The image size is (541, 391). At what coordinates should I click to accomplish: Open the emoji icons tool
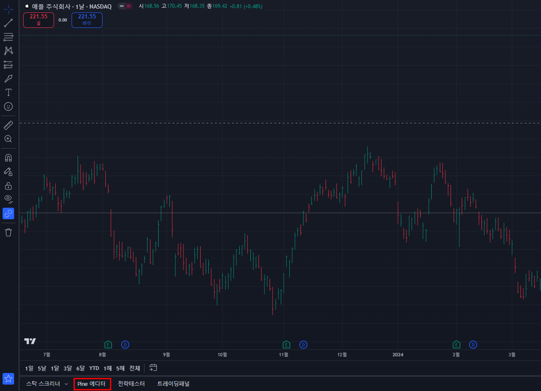(x=8, y=106)
